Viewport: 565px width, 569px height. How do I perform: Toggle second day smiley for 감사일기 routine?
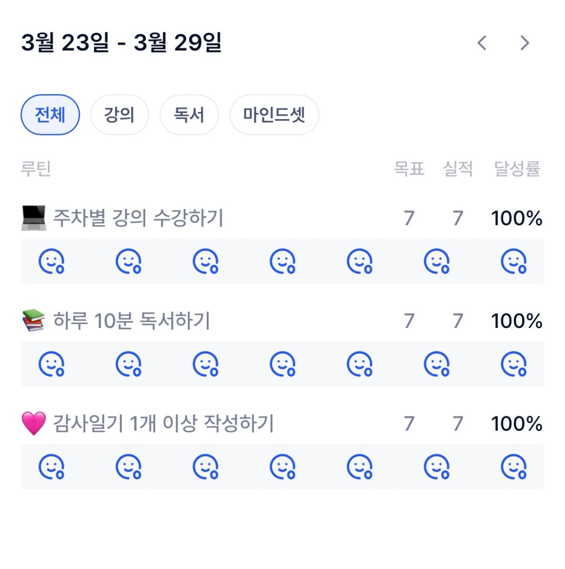(x=128, y=467)
